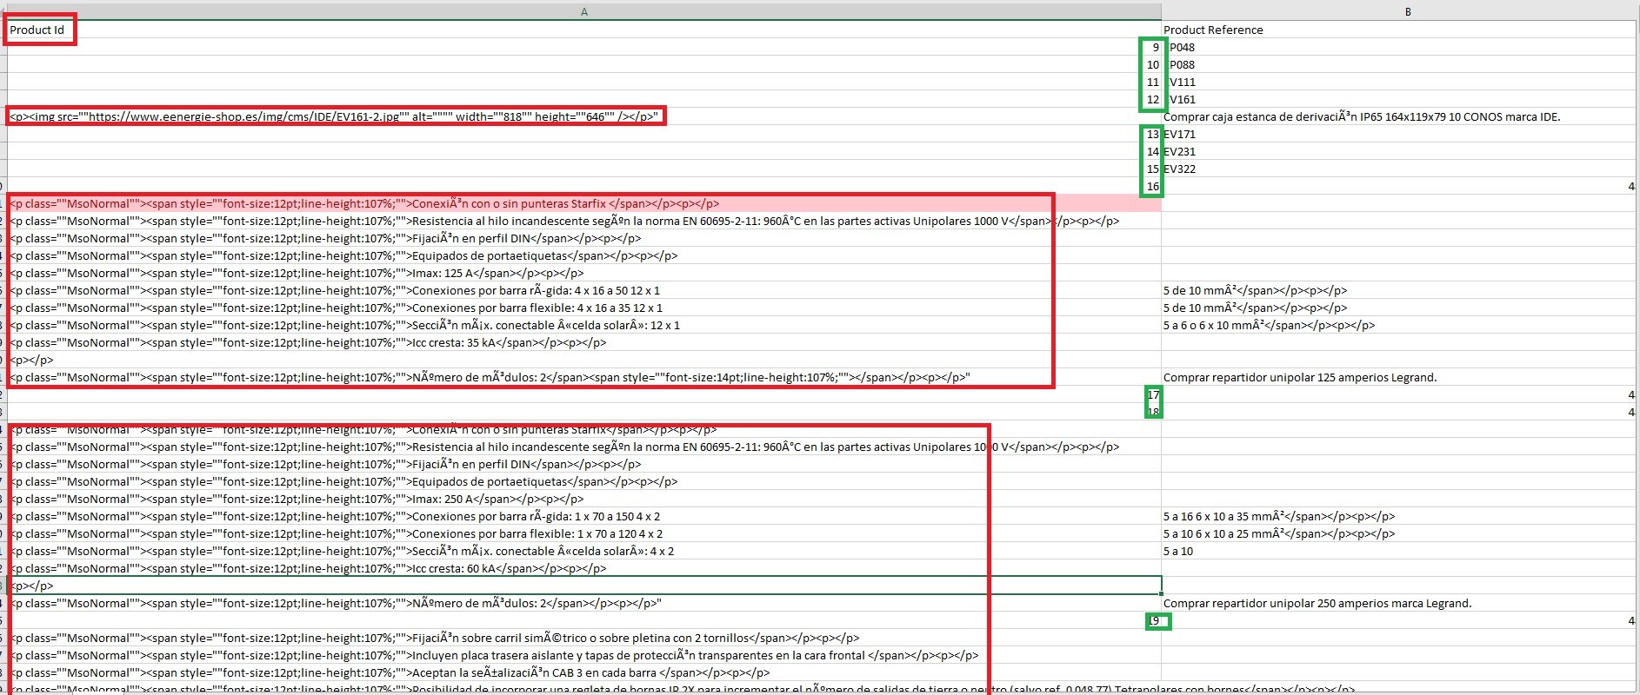Select the cell with product id 9

point(584,47)
